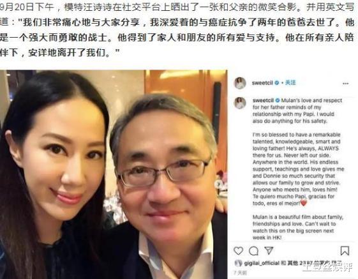Click the sweetcil username starting the caption
The height and width of the screenshot is (279, 358).
(x=264, y=100)
